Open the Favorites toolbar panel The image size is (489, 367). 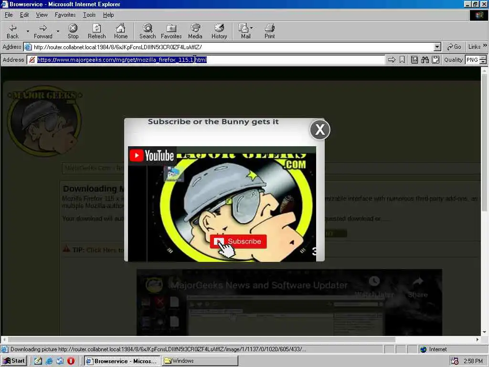[171, 31]
